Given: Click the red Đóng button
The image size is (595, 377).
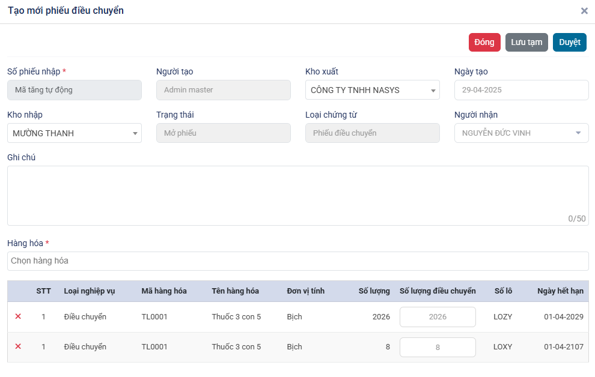Looking at the screenshot, I should coord(484,43).
